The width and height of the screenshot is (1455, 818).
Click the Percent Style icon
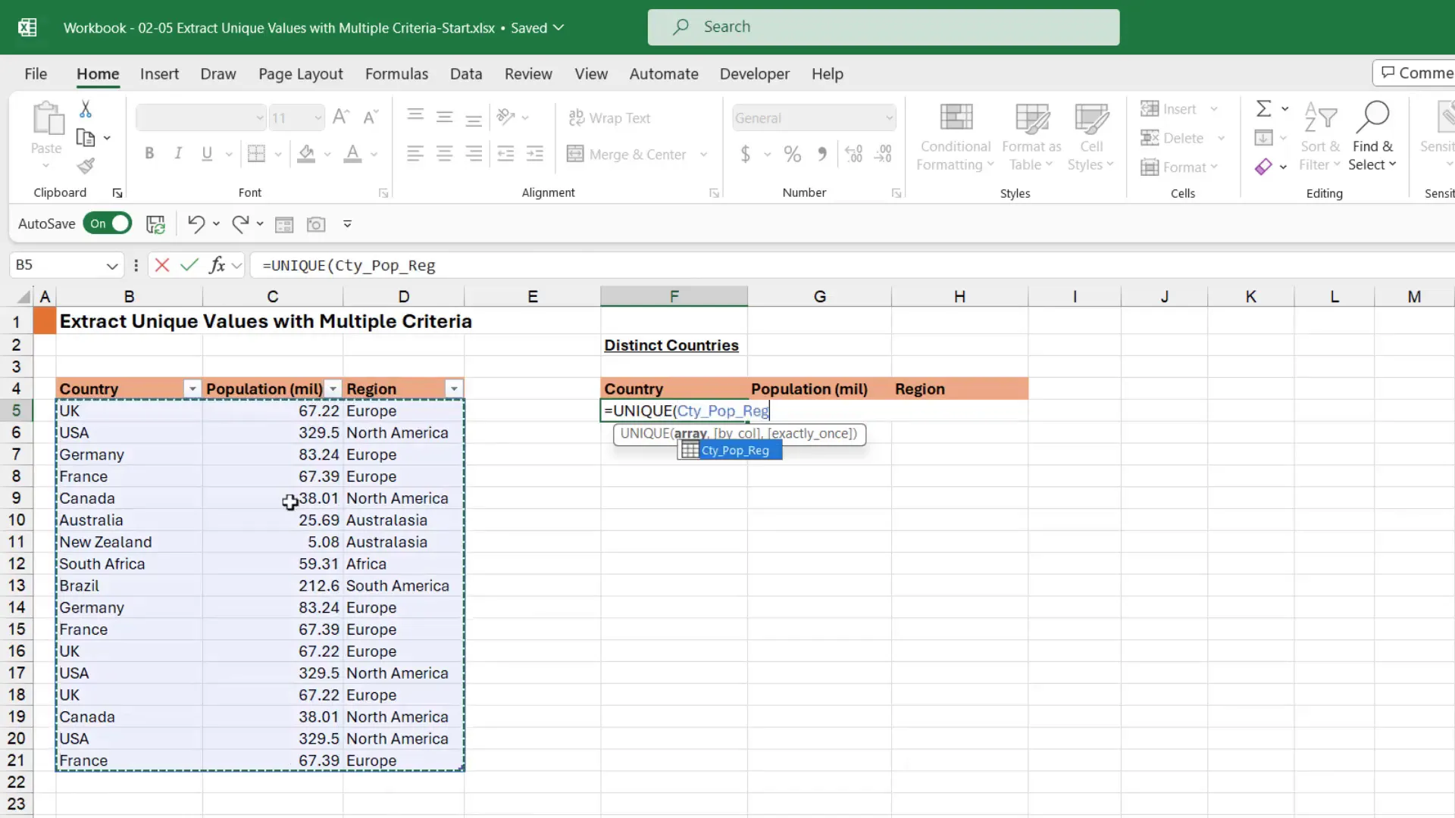[793, 155]
